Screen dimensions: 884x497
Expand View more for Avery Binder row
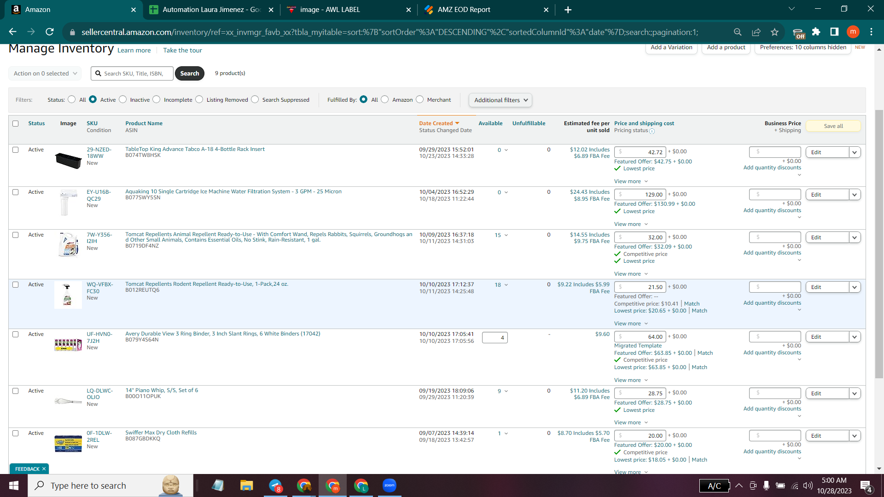tap(631, 380)
